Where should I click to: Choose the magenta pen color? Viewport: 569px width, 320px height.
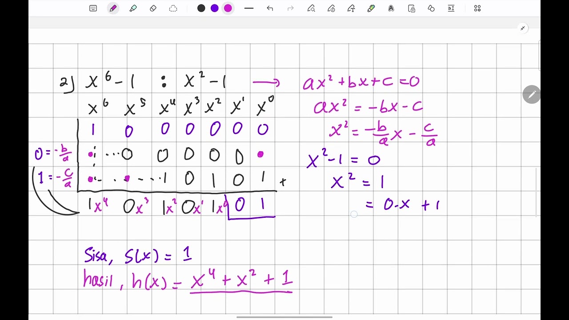[228, 8]
